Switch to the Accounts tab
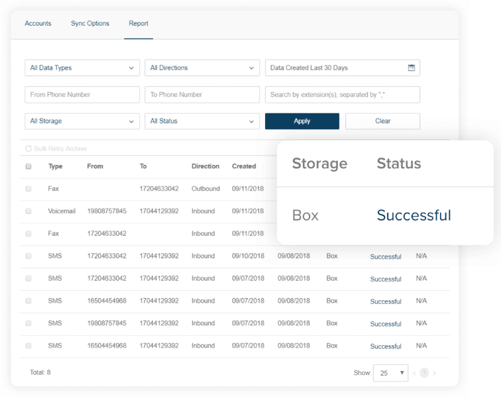This screenshot has height=406, width=501. coord(38,24)
